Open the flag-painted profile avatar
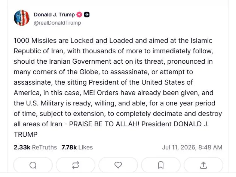 [22, 18]
